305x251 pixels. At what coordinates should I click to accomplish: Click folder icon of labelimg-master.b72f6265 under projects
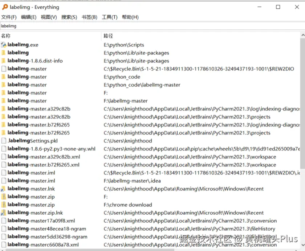coord(4,133)
